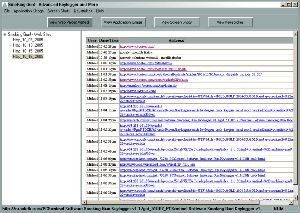The height and width of the screenshot is (213, 300).
Task: Open google search link at 11:06:38pm
Action: (207, 193)
